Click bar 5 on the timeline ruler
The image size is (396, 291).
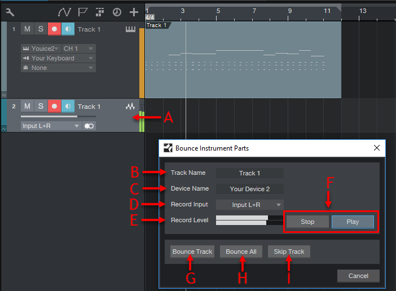218,11
